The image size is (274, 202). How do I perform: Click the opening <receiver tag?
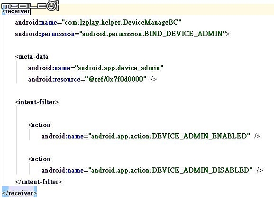(x=16, y=11)
